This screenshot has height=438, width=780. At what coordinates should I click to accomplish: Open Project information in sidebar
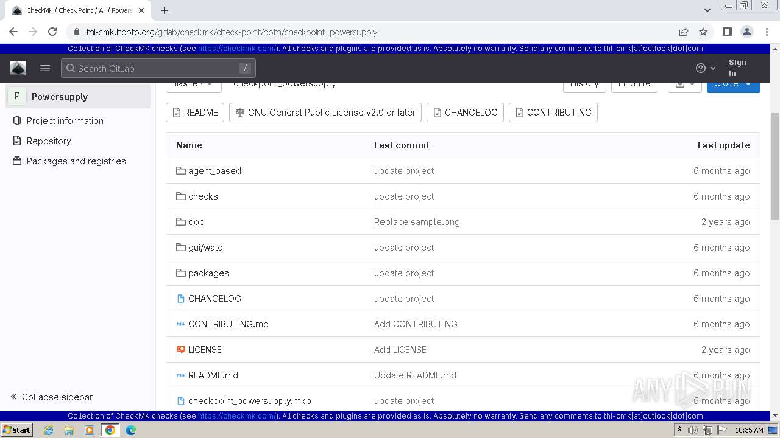[x=65, y=120]
